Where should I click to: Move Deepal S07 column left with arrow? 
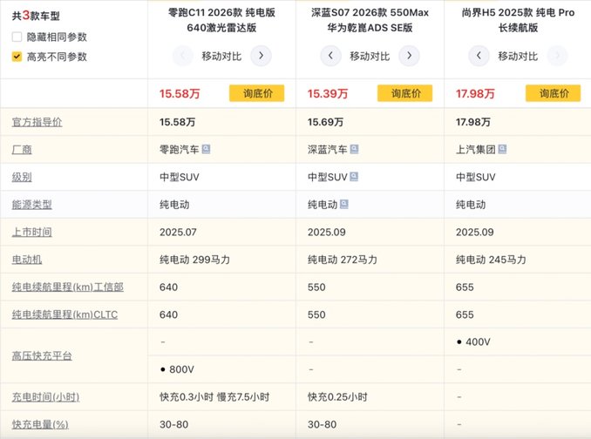pos(330,56)
